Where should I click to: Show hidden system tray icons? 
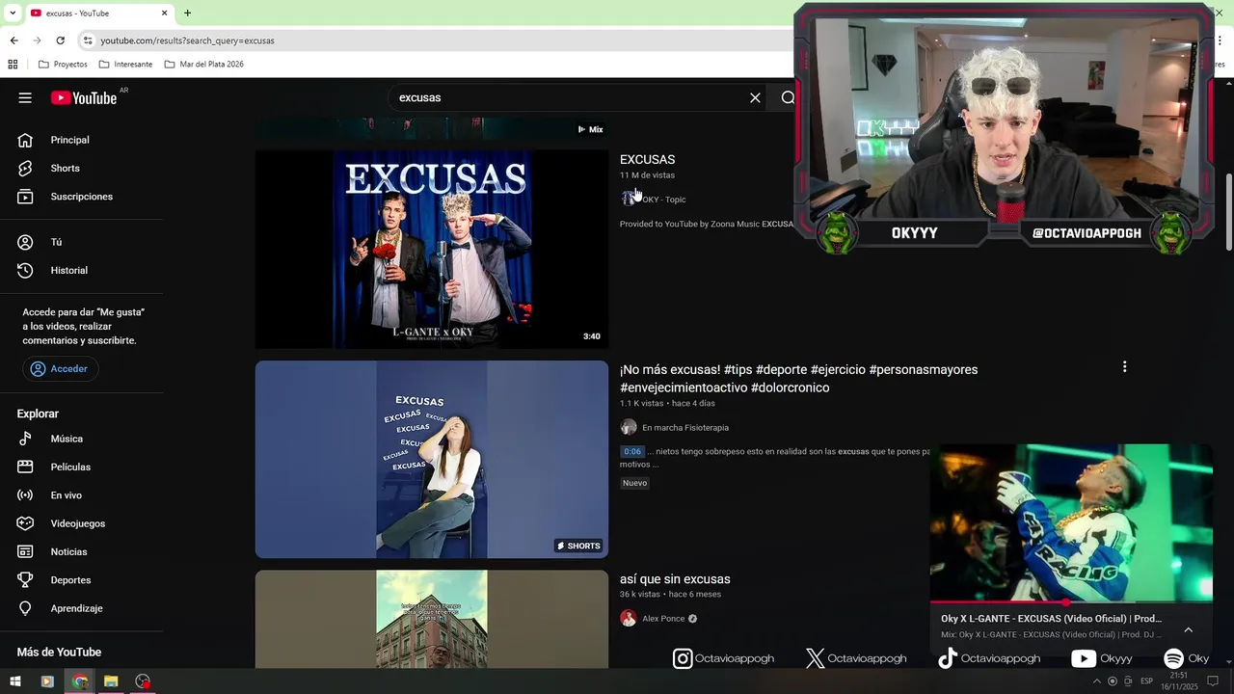(1096, 681)
